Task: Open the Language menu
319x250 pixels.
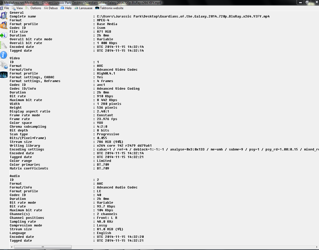Action: click(83, 8)
